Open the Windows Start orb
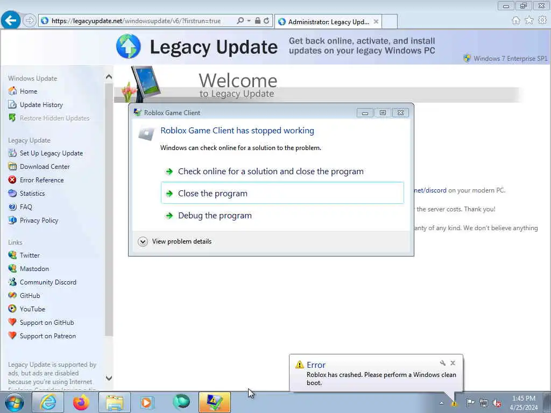The height and width of the screenshot is (413, 551). pos(14,402)
